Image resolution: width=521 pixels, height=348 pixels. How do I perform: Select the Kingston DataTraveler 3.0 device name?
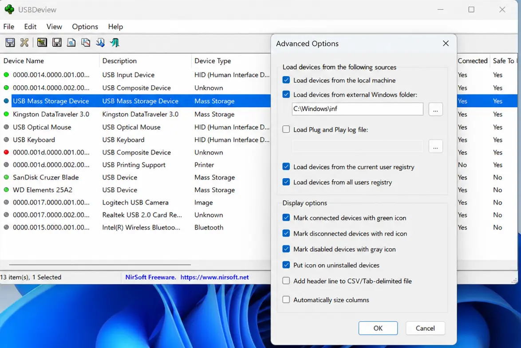pos(51,114)
